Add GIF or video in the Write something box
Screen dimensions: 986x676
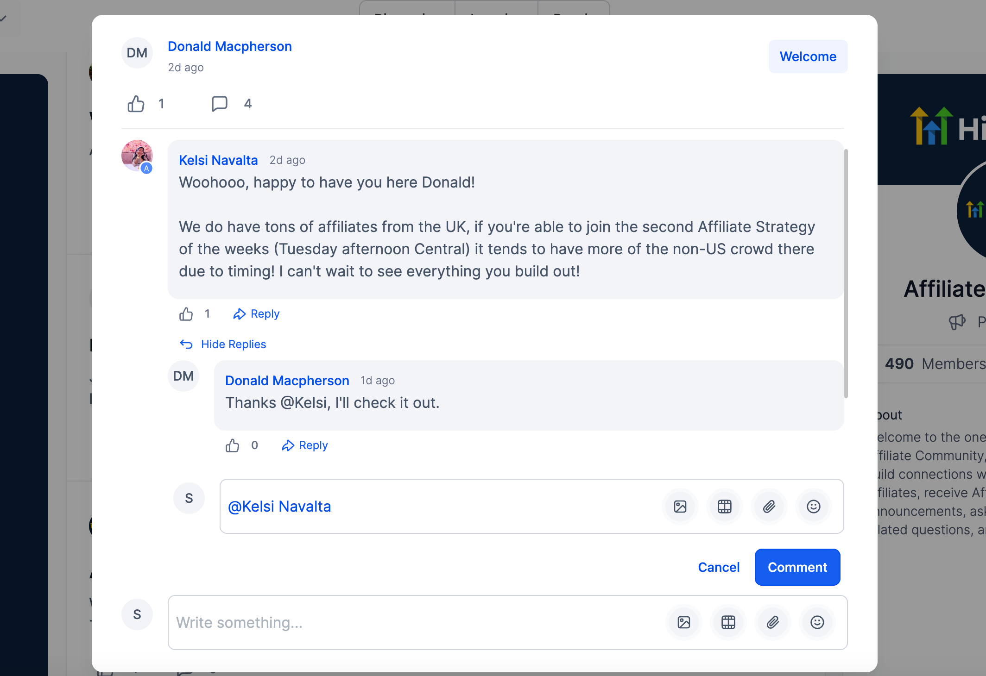[728, 622]
